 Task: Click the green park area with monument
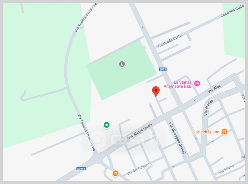point(122,70)
